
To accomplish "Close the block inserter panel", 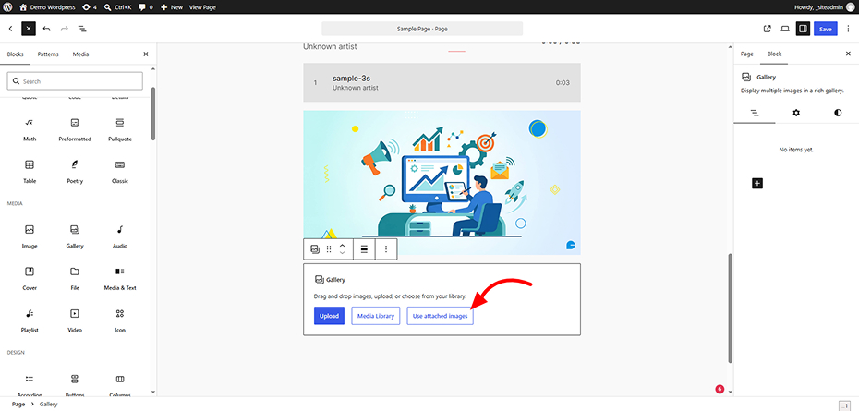I will [146, 54].
